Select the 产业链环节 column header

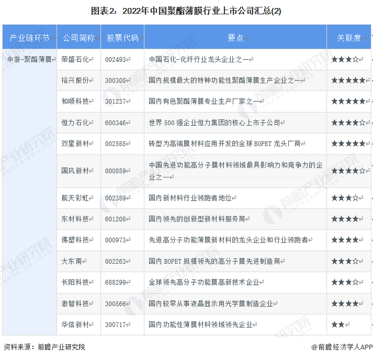(29, 38)
